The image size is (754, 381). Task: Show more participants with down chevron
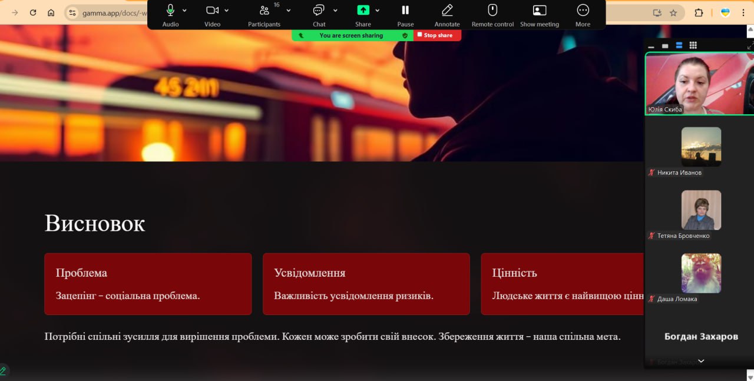coord(701,361)
